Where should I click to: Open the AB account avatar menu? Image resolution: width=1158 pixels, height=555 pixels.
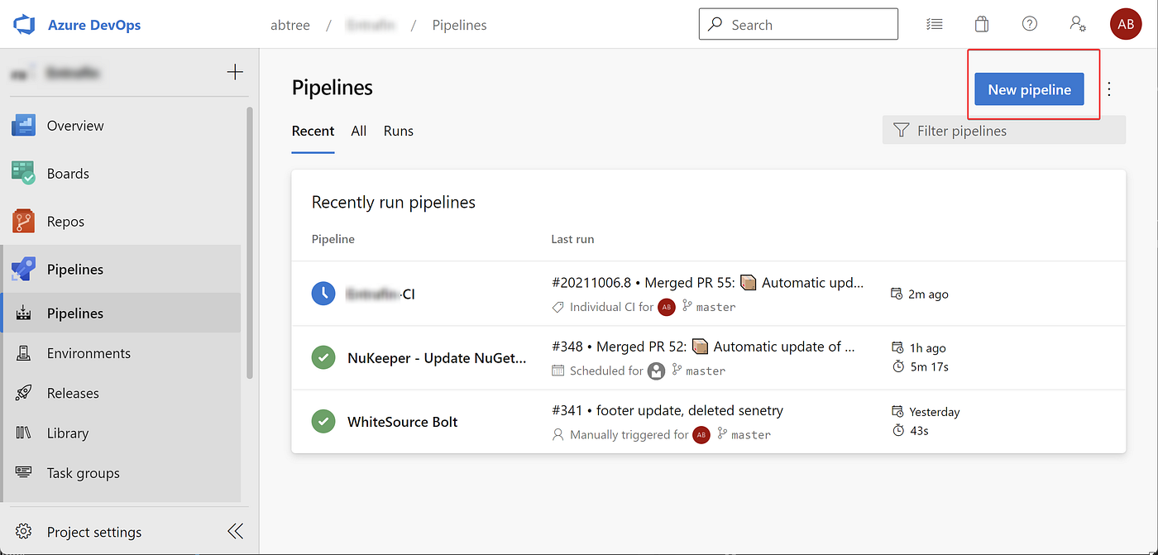[1126, 24]
